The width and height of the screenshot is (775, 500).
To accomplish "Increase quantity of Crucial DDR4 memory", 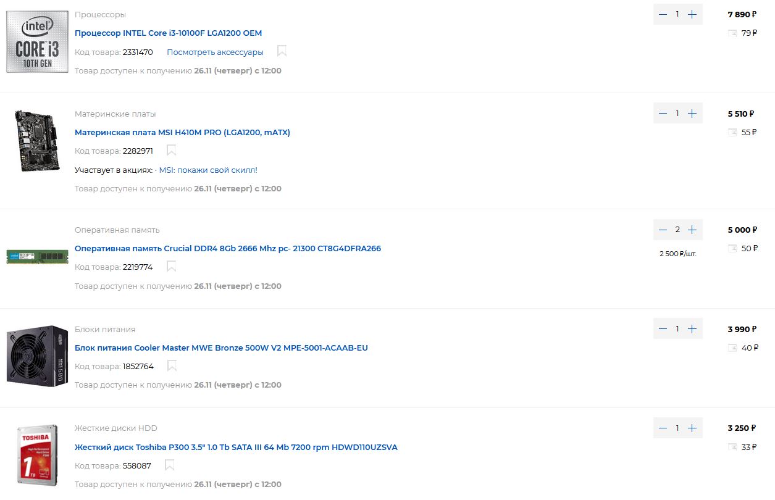I will coord(692,230).
